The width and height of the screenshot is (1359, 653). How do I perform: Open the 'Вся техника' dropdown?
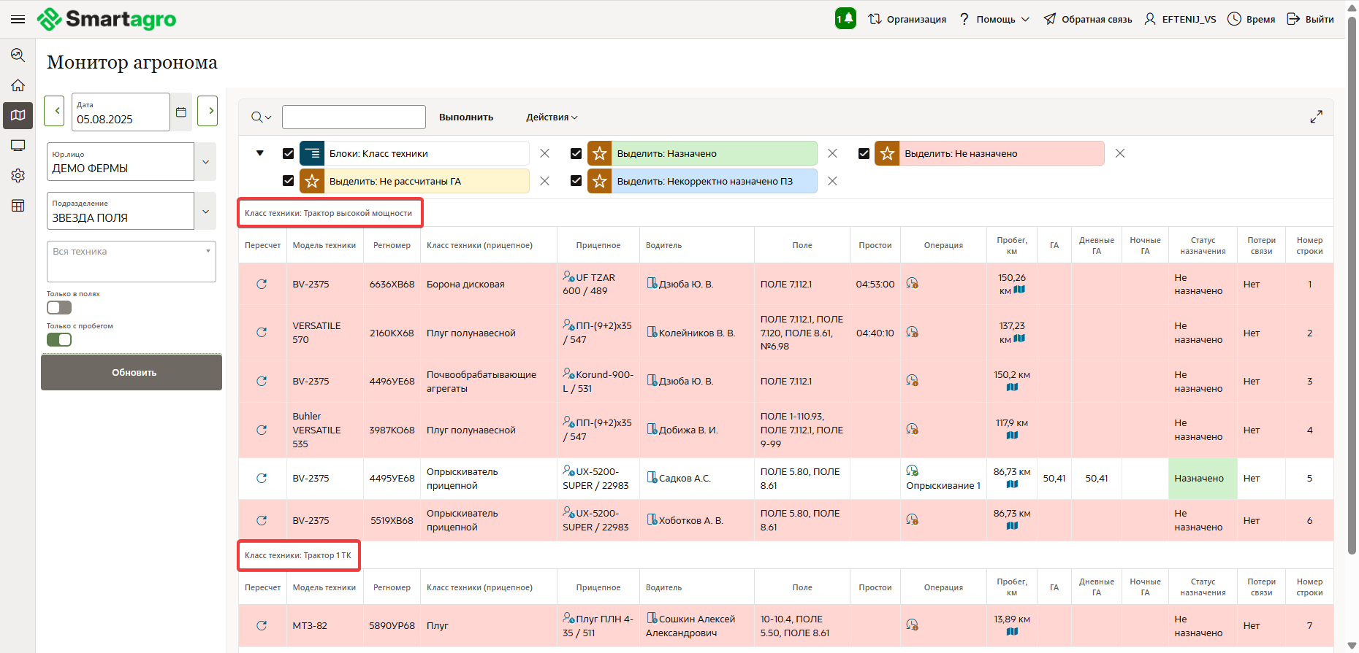coord(132,260)
